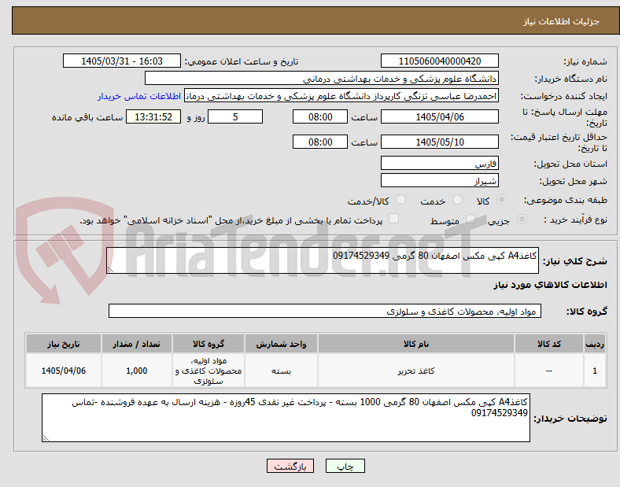Click the ردیف column header
The width and height of the screenshot is (620, 487).
coord(595,344)
